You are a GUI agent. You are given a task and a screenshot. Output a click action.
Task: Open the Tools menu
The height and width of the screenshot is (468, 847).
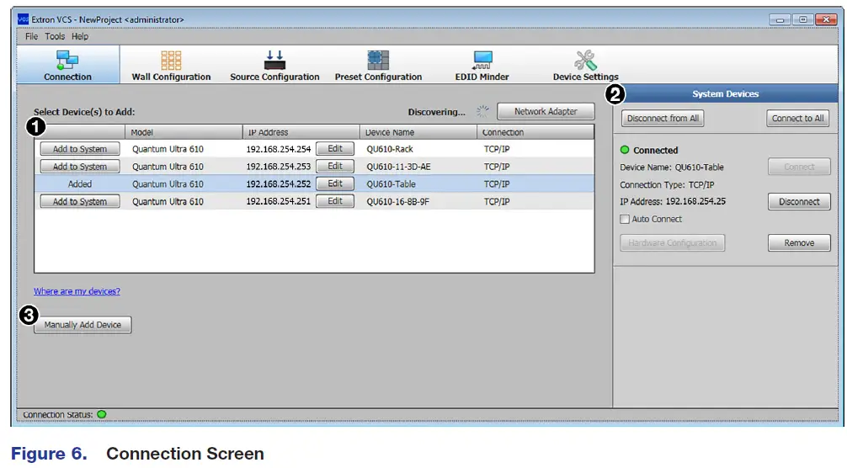pos(55,36)
